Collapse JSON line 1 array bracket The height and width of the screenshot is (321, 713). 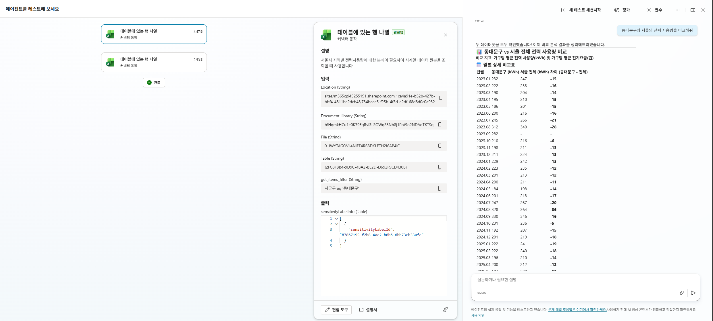(336, 219)
